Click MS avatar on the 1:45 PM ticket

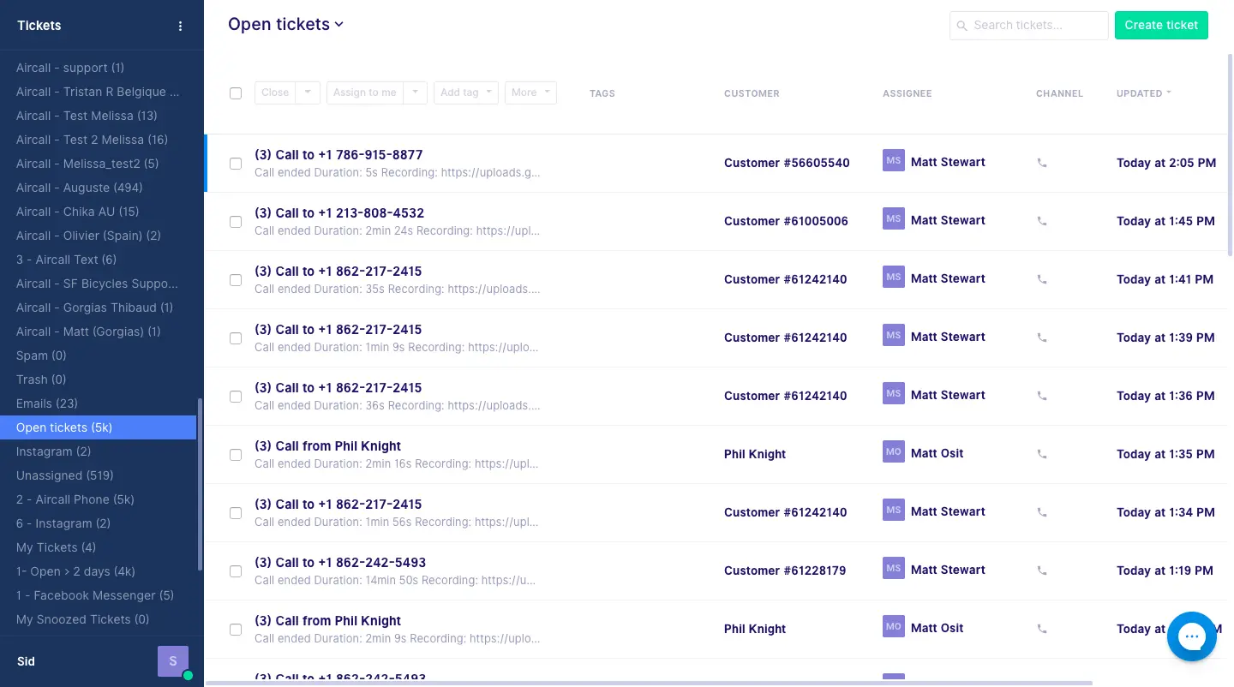coord(894,218)
